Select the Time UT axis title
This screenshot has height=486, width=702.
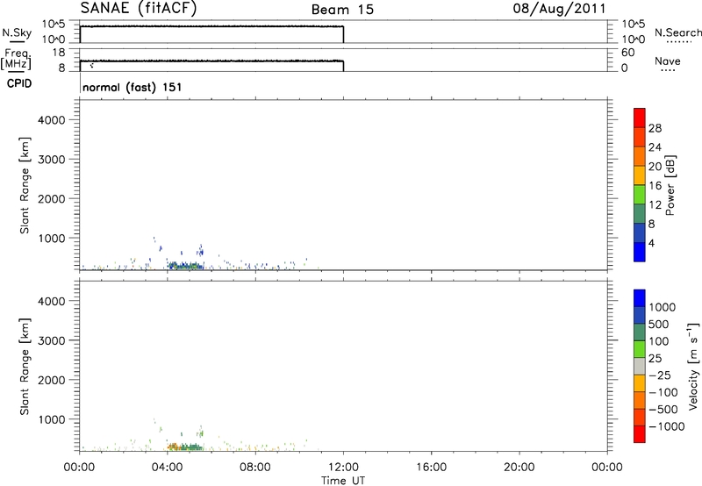(343, 481)
